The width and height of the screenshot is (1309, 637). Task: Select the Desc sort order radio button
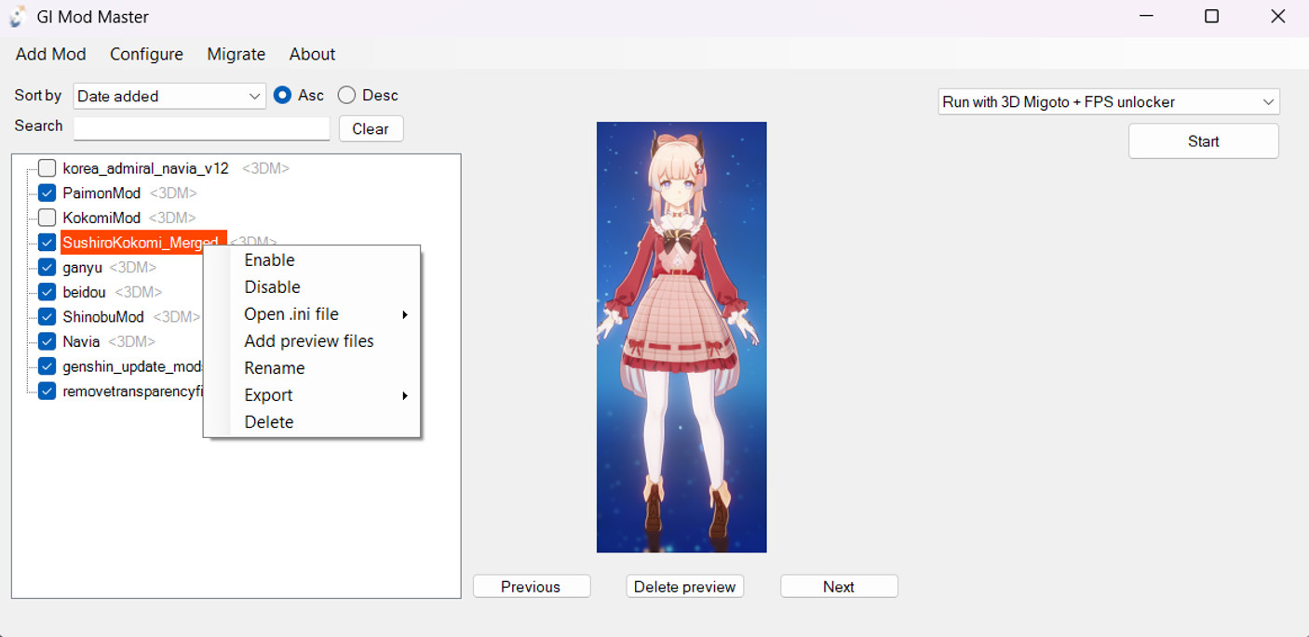(x=346, y=95)
